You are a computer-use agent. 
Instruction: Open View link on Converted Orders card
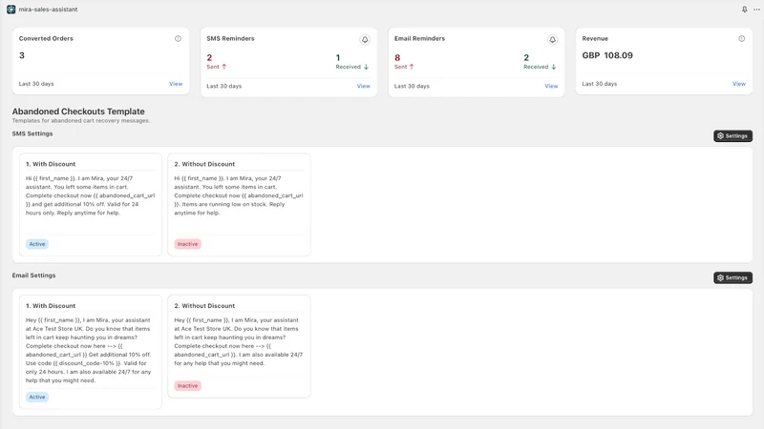pyautogui.click(x=176, y=84)
